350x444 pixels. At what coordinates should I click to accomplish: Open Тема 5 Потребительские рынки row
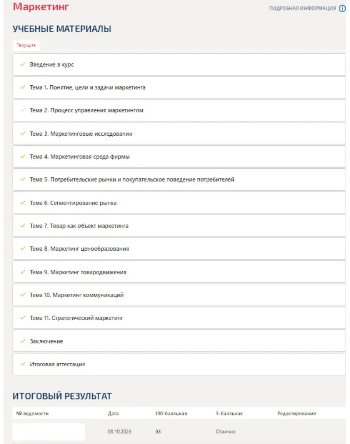click(132, 180)
